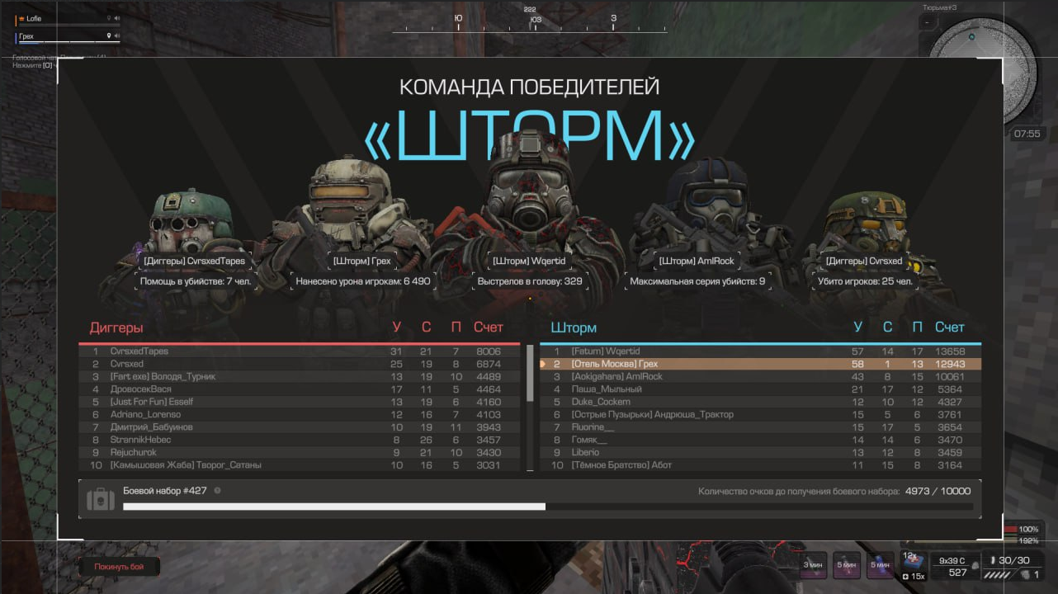Click the first 5 мин consumable slot
1058x594 pixels.
tap(847, 565)
